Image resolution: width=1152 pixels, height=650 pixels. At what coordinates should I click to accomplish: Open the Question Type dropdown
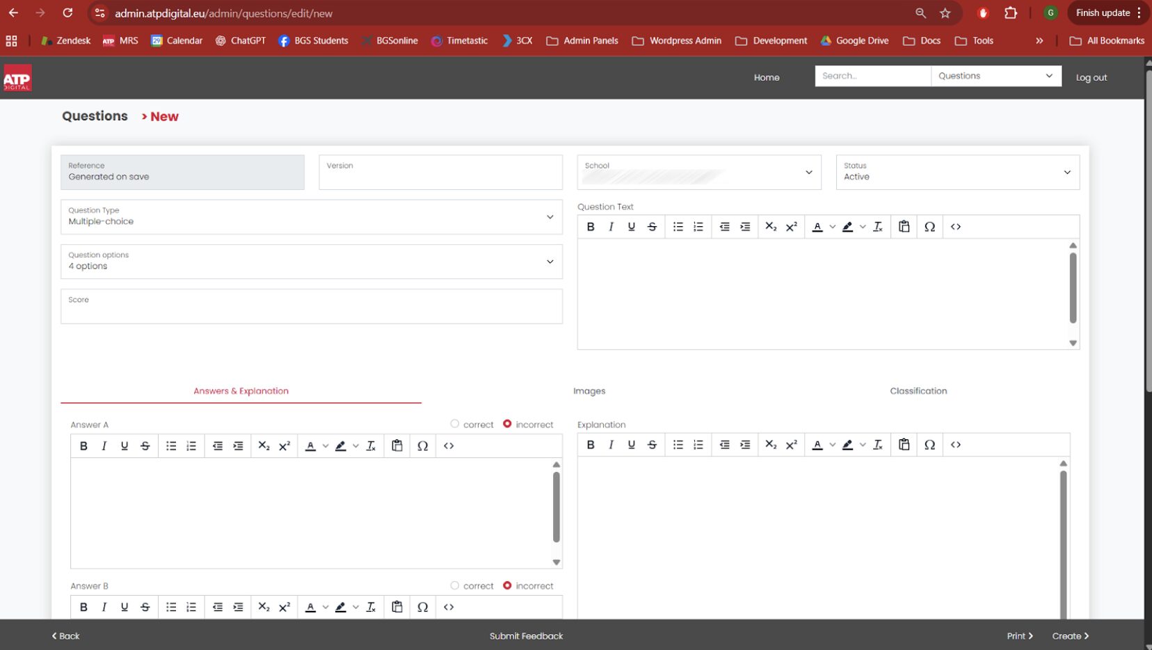pyautogui.click(x=312, y=216)
